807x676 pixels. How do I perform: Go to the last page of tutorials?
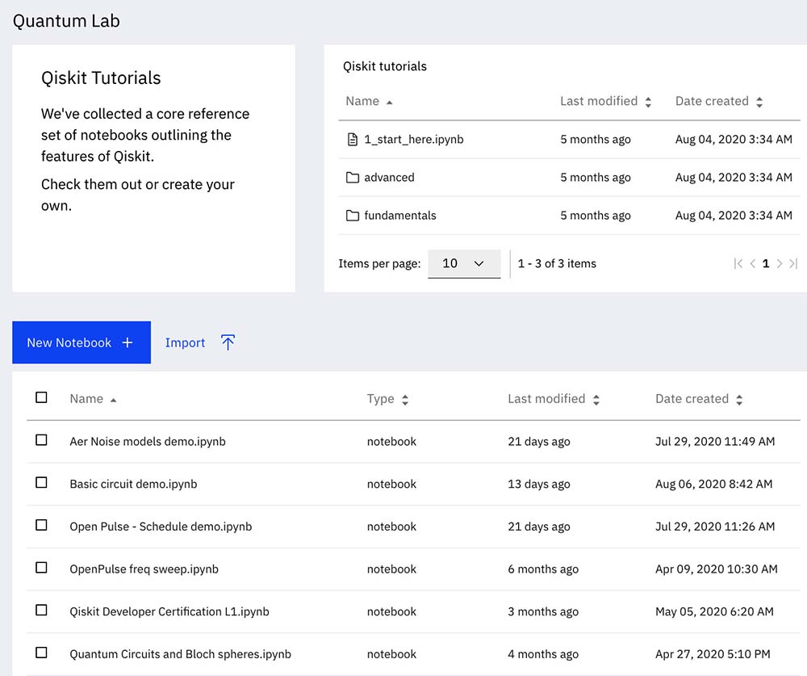click(x=792, y=263)
